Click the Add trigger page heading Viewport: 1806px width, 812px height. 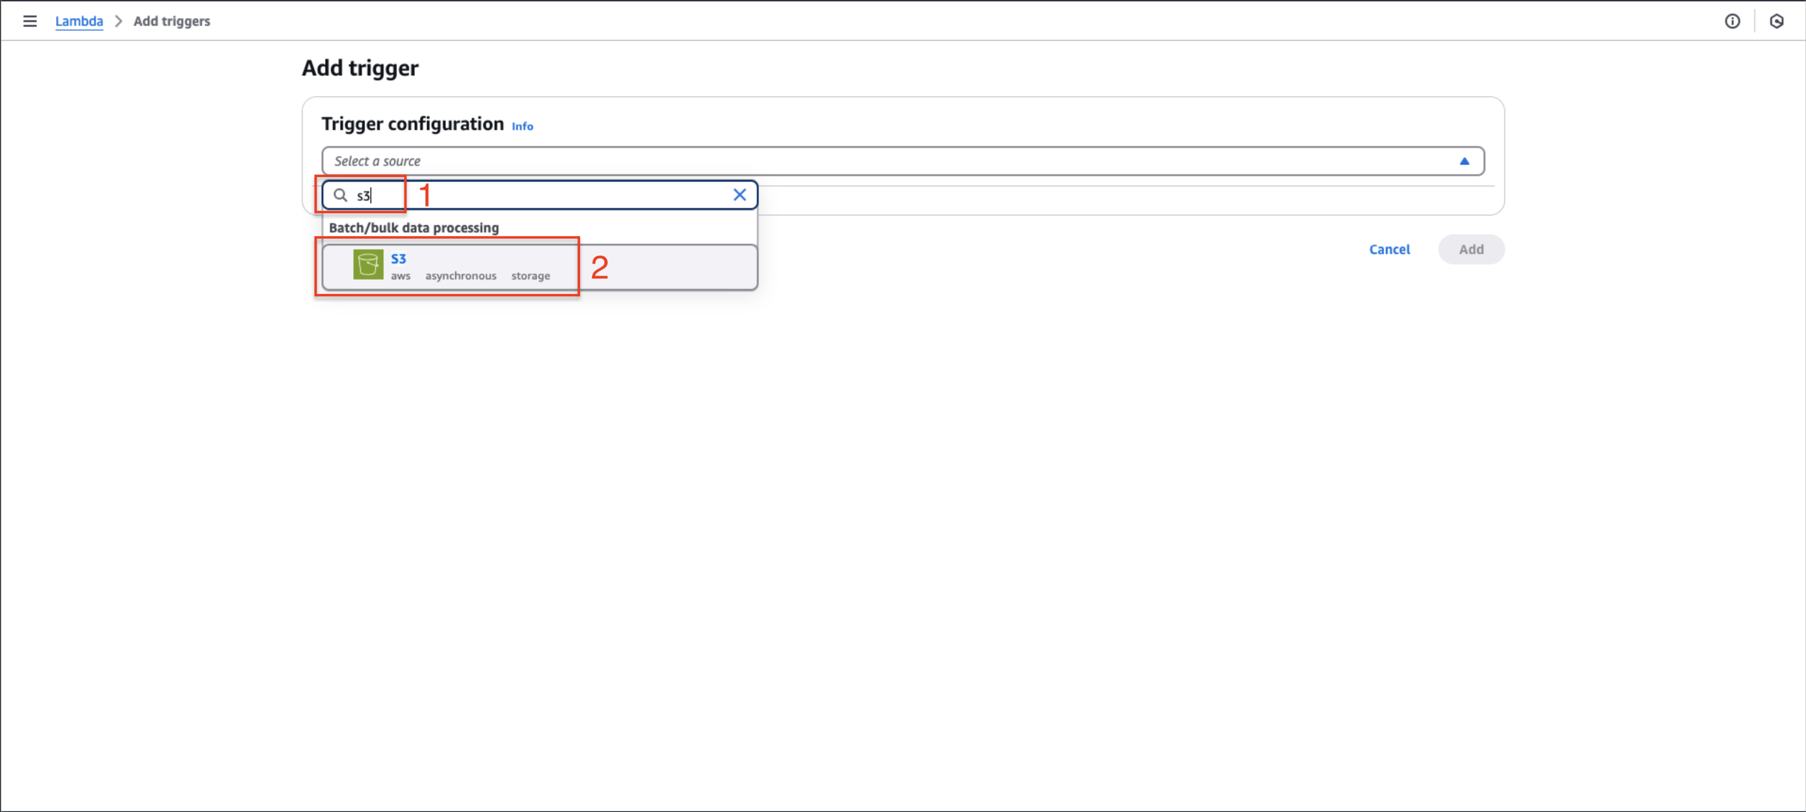[x=361, y=68]
